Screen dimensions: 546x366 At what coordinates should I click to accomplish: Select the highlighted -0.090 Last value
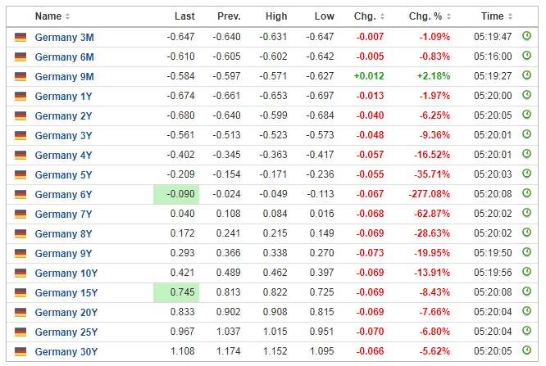tap(176, 194)
